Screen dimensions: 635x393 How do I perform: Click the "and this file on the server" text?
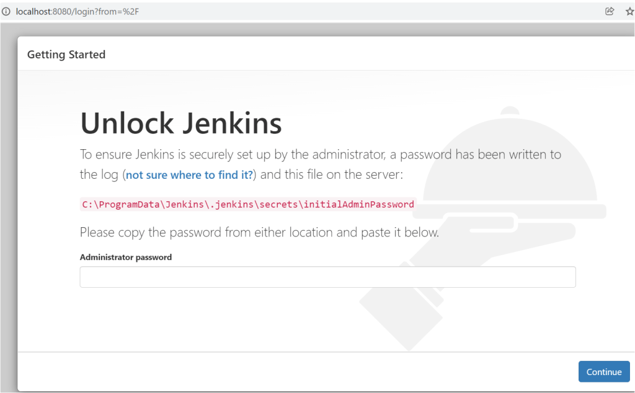click(332, 175)
